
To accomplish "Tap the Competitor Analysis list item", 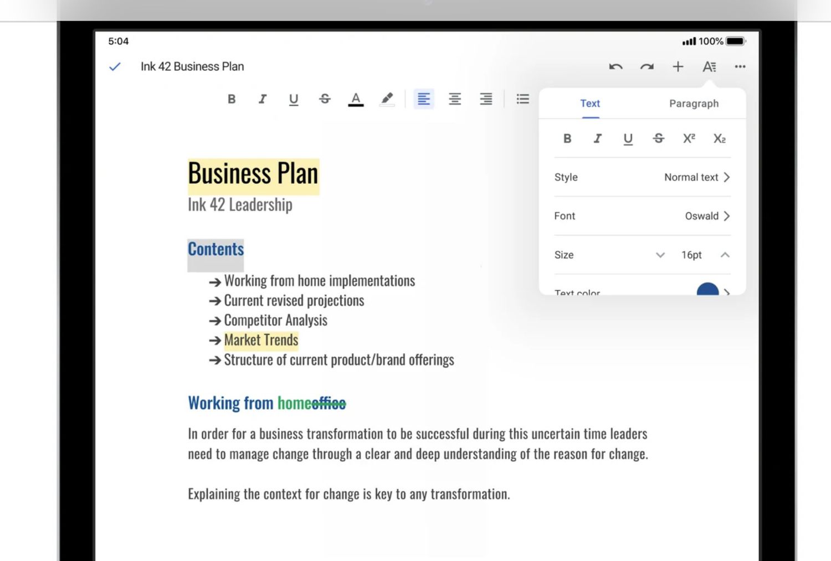I will (x=275, y=321).
